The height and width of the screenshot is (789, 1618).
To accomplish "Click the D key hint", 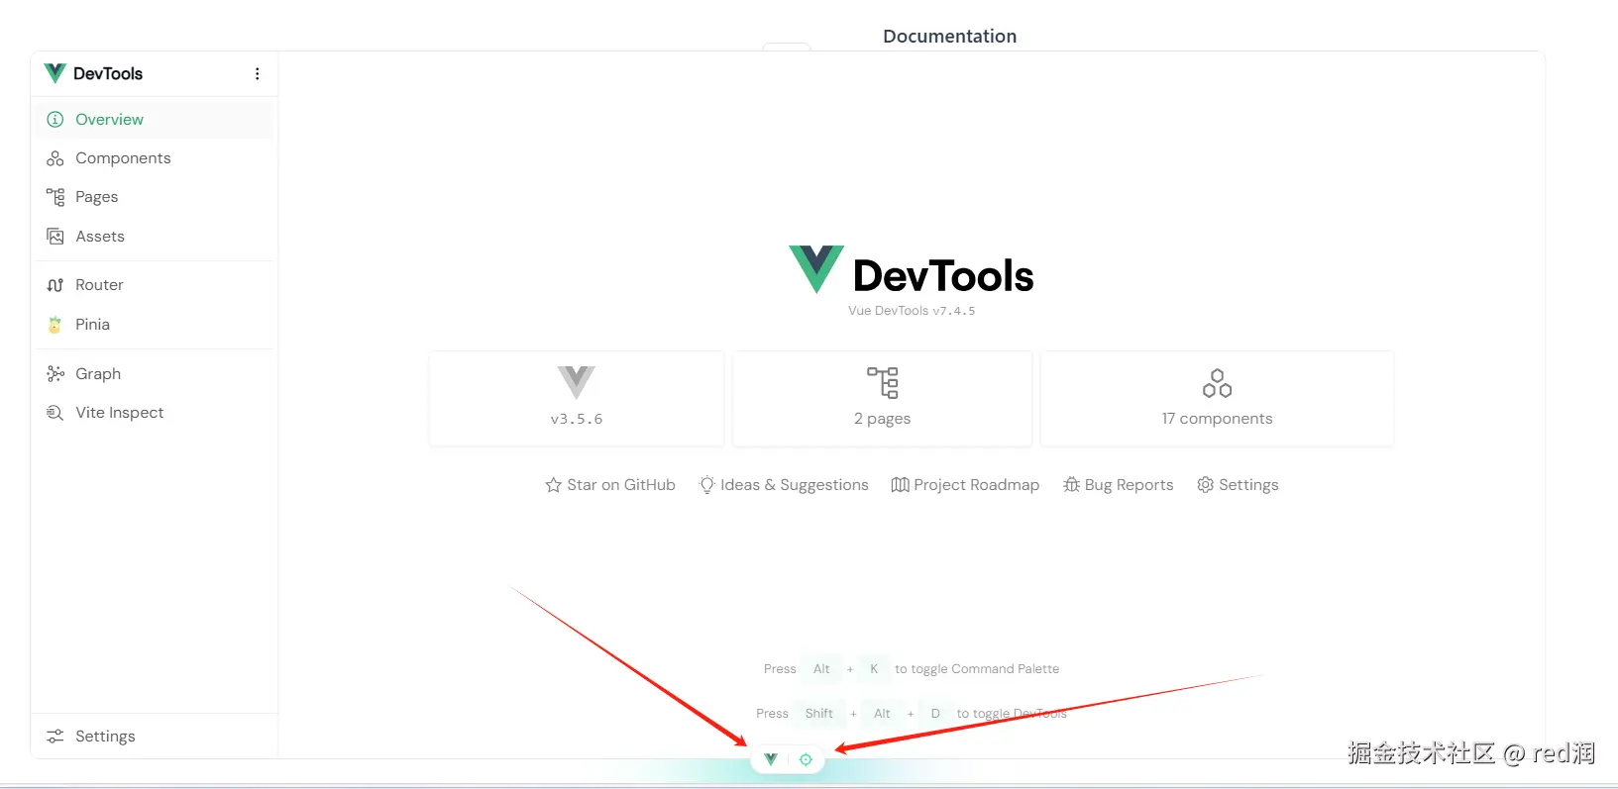I will click(x=935, y=714).
